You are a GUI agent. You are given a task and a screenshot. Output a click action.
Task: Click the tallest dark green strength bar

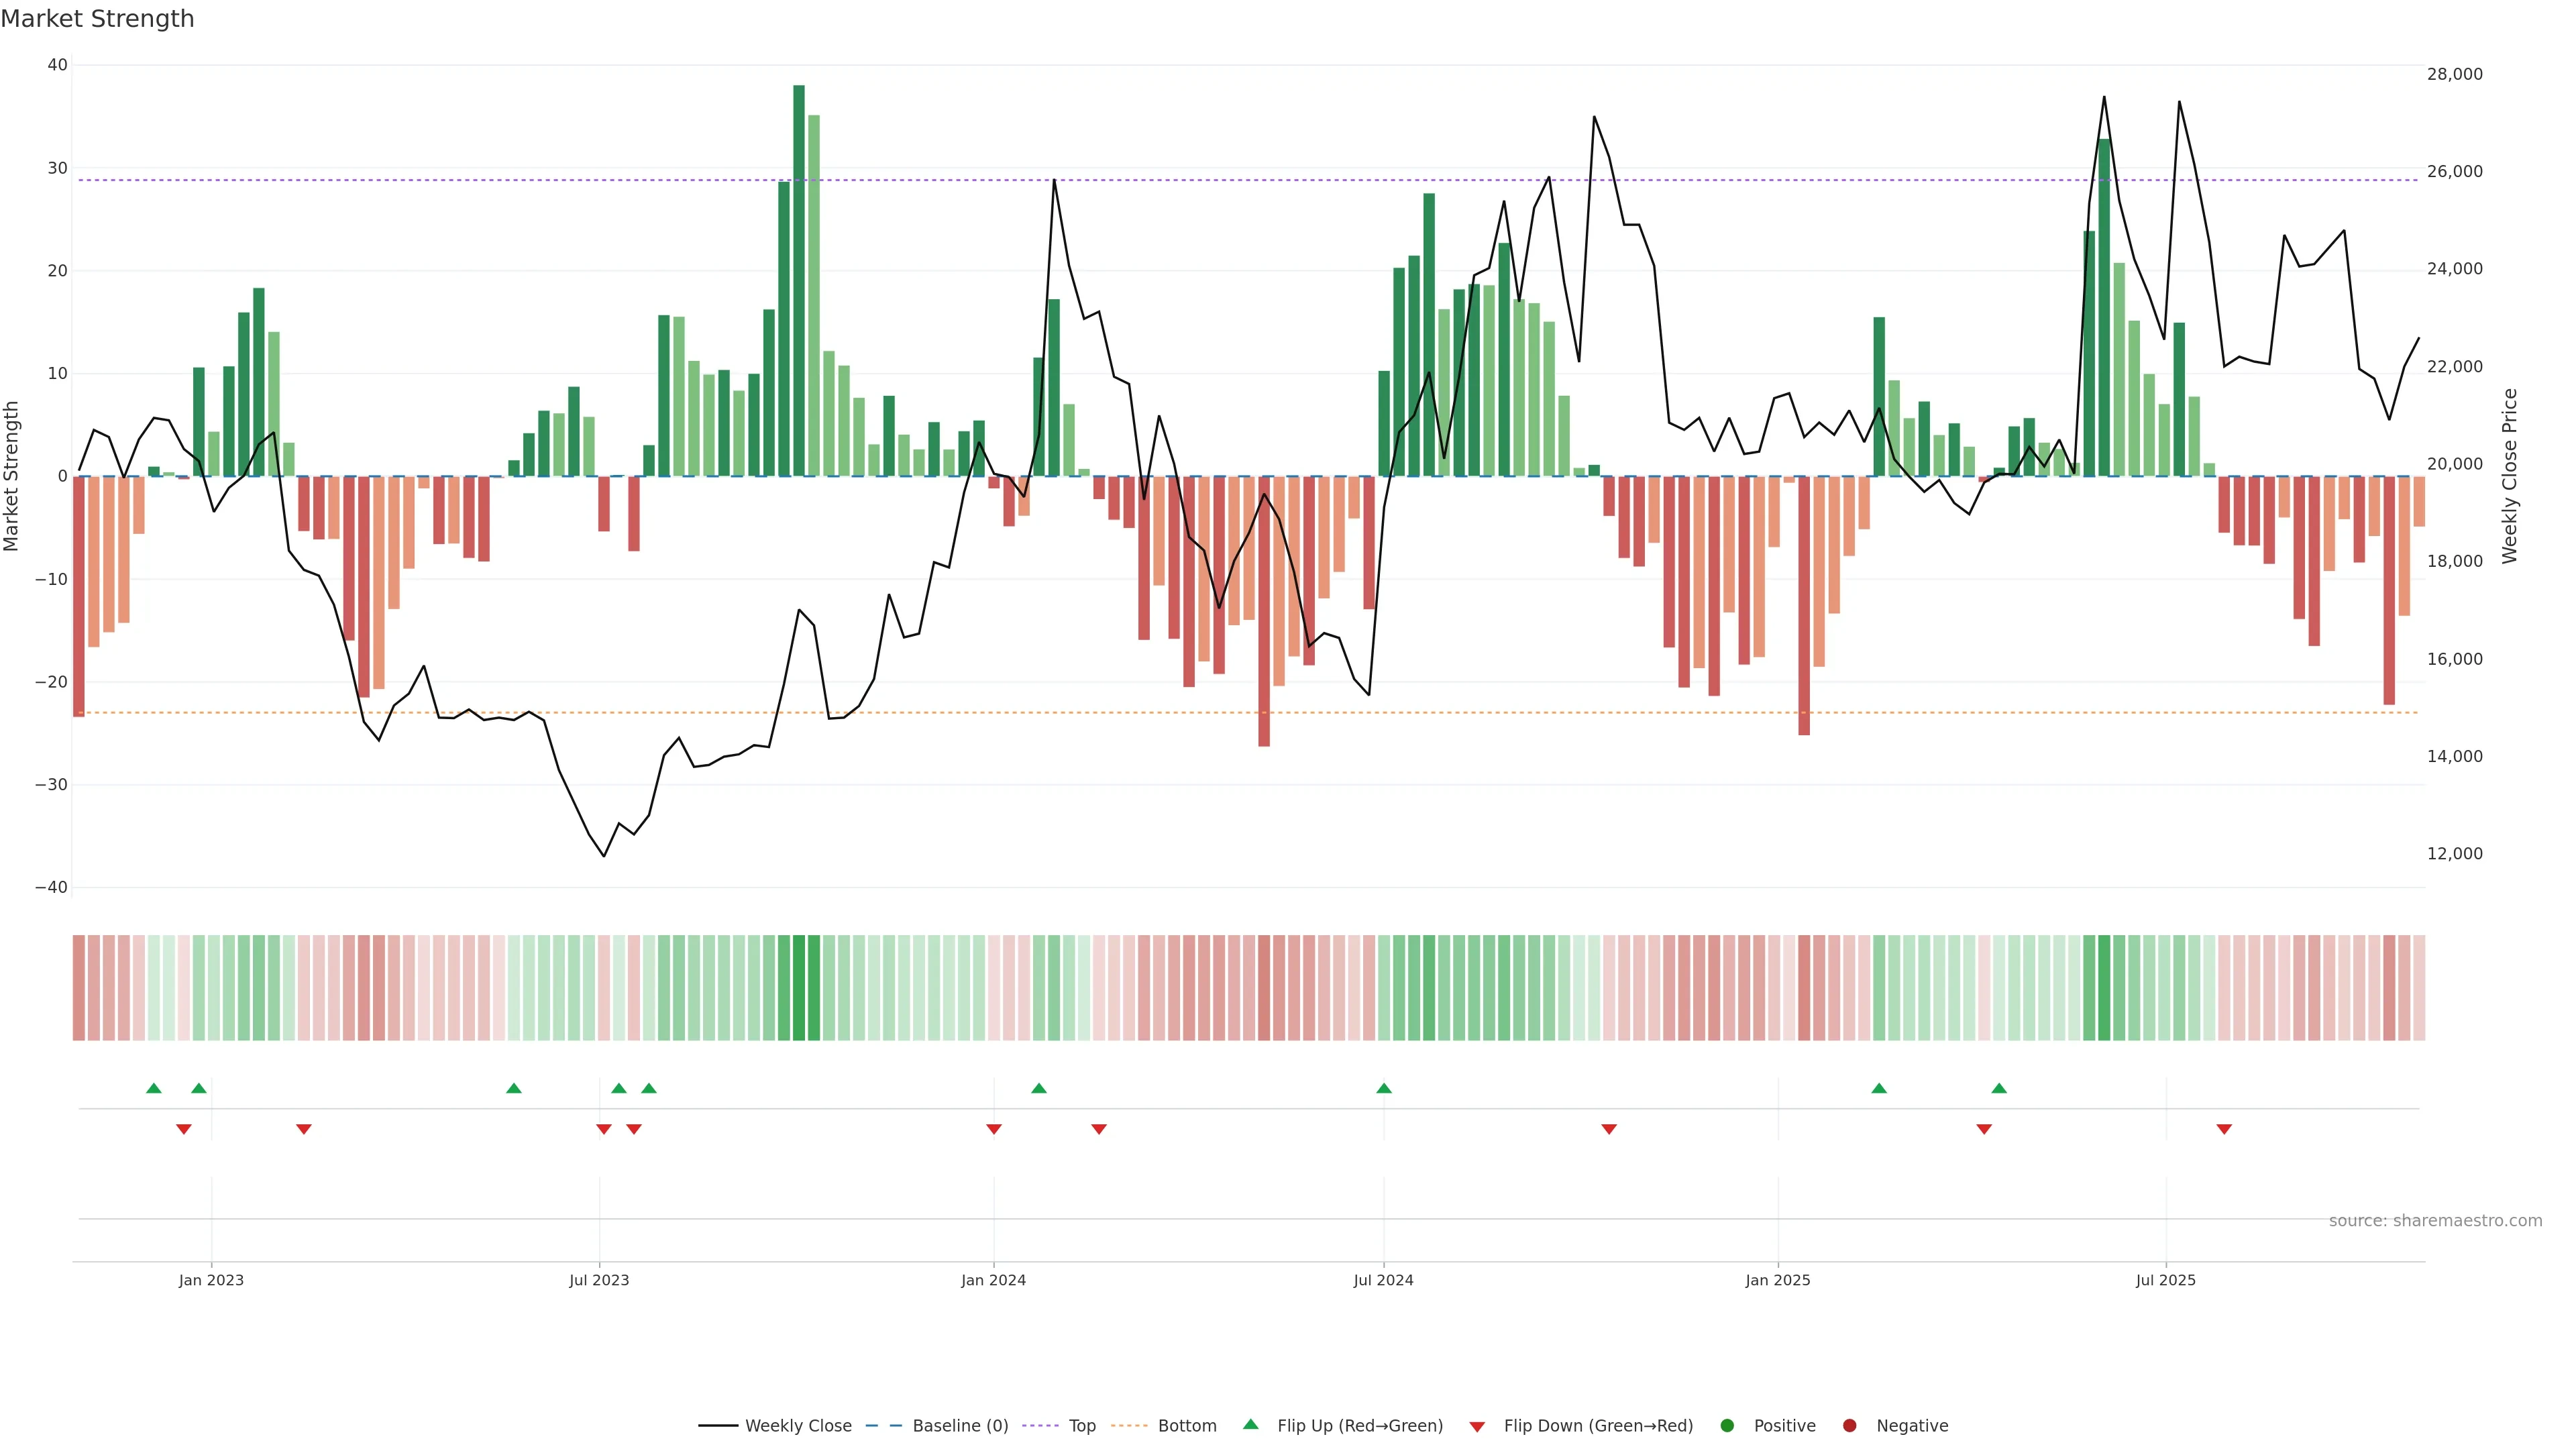point(799,280)
